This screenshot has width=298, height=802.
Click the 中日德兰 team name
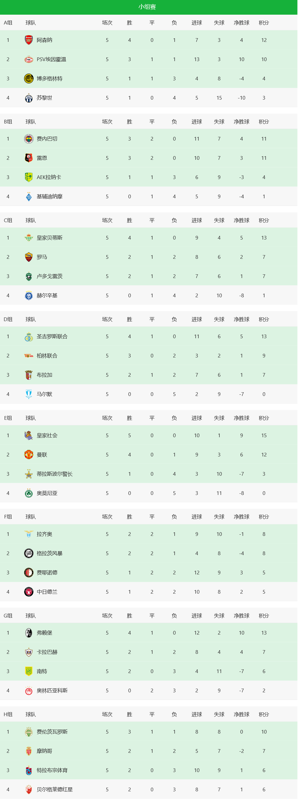tap(47, 592)
